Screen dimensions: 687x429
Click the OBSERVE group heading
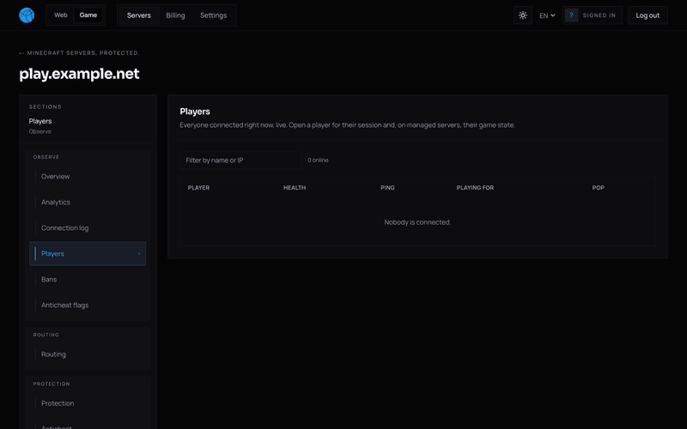[46, 157]
